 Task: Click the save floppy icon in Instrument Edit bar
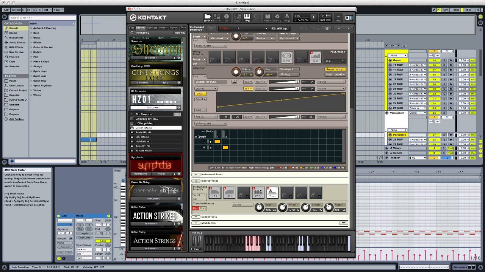[327, 28]
